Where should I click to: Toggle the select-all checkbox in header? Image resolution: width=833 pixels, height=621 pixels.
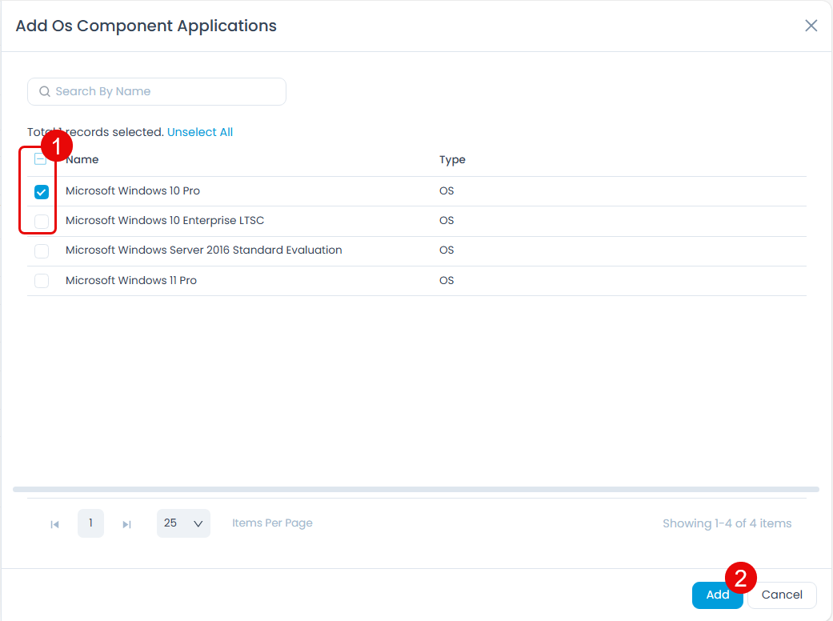[41, 158]
